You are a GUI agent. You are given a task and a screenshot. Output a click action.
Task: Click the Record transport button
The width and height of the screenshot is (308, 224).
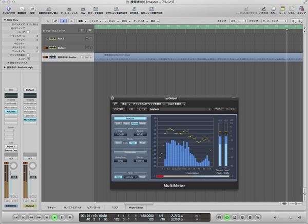pyautogui.click(x=70, y=217)
